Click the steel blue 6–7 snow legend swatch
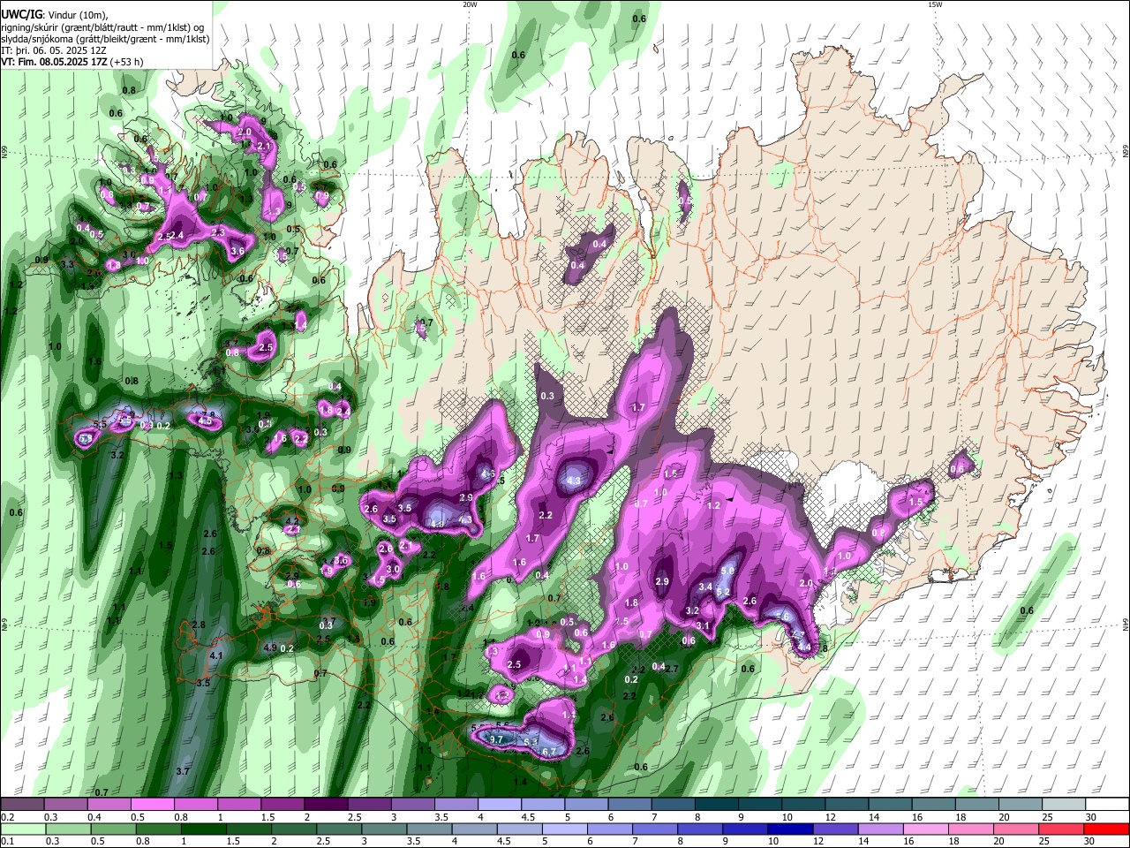1130x848 pixels. pos(630,805)
